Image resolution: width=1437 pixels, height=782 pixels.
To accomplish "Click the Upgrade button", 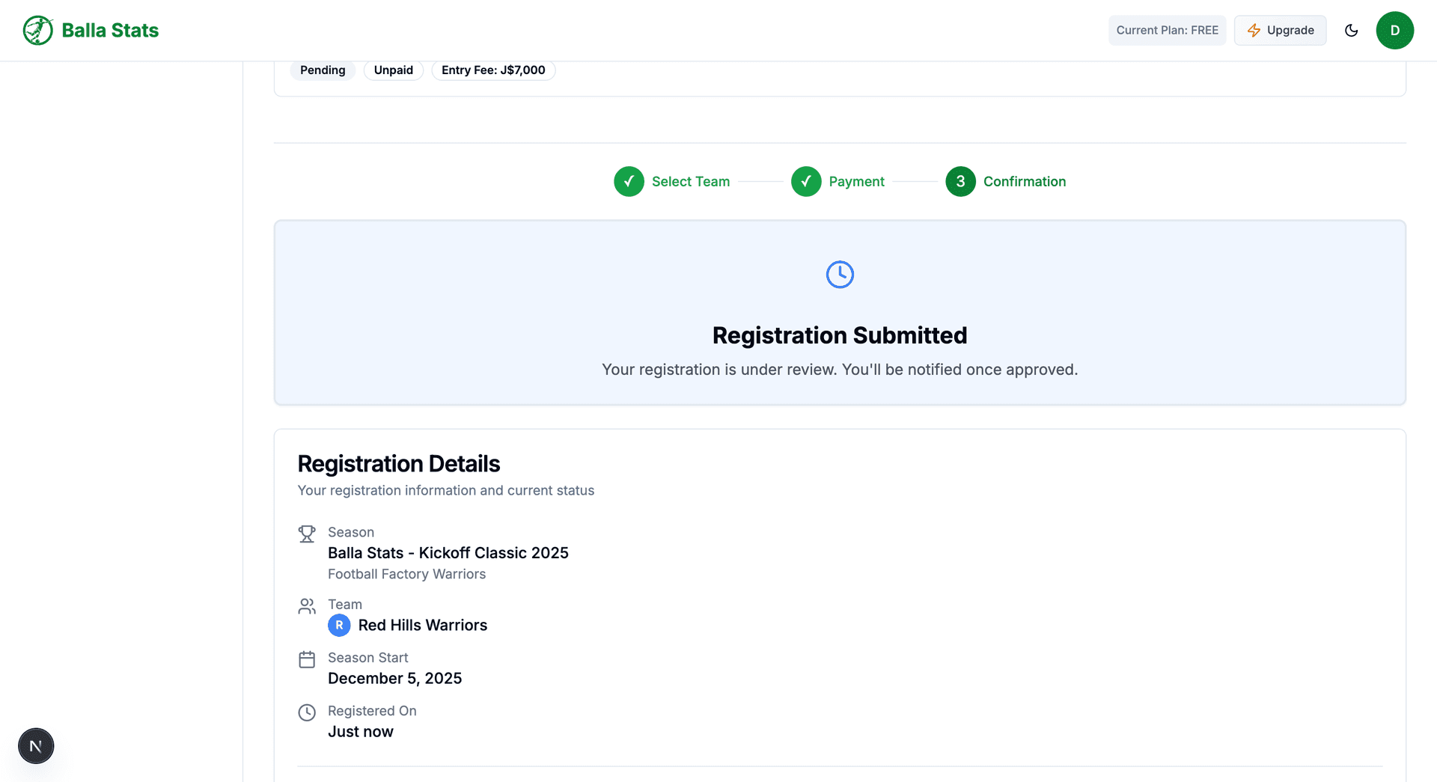I will tap(1280, 30).
